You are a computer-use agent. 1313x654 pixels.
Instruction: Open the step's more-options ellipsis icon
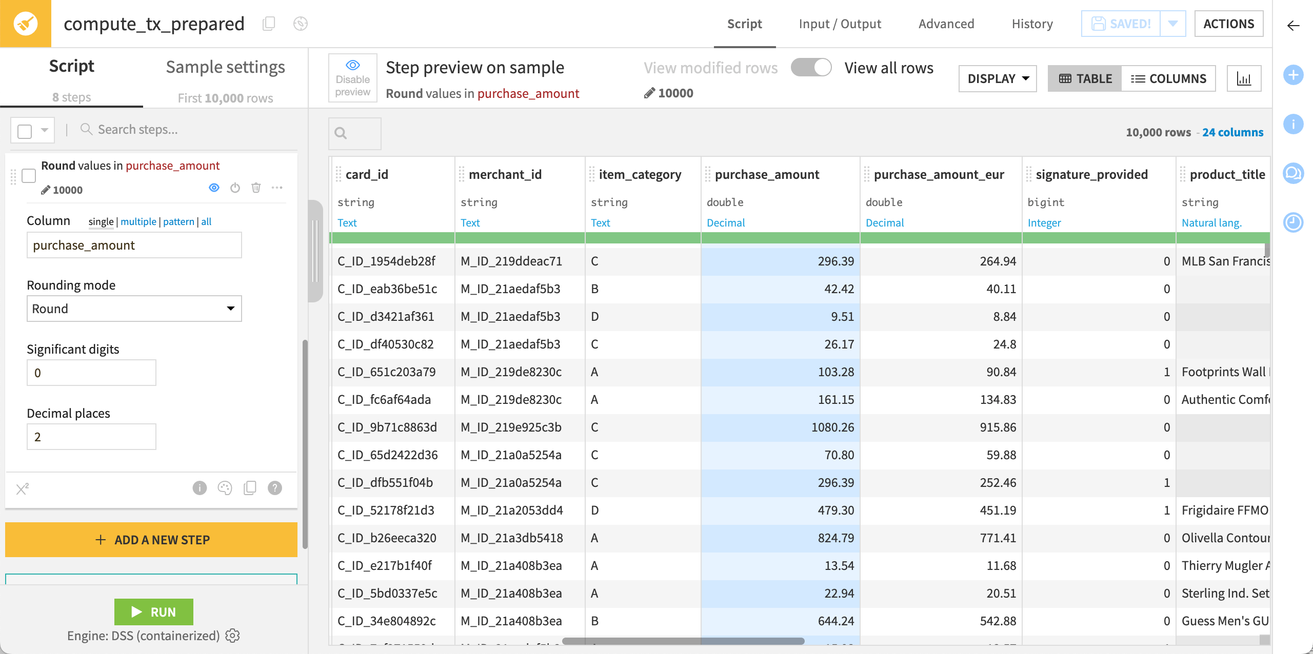coord(277,188)
